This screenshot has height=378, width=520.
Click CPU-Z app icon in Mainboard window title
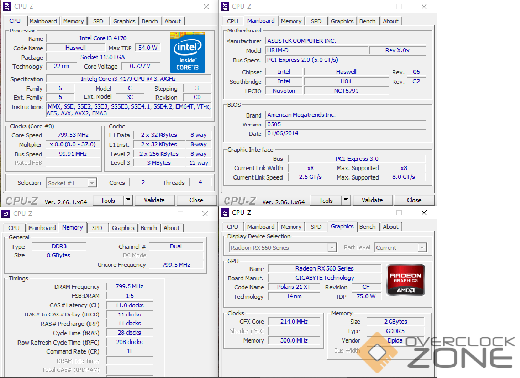tap(225, 6)
